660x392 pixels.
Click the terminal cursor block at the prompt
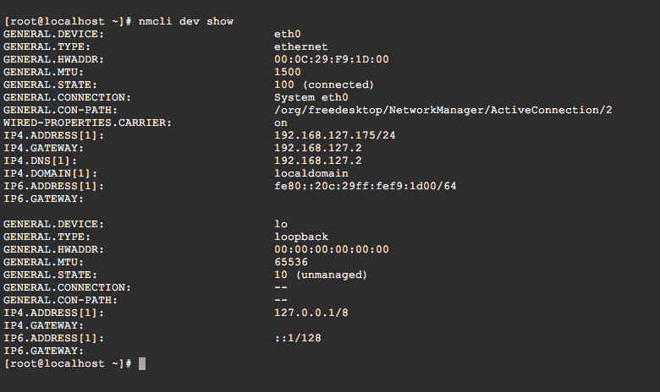(x=142, y=363)
